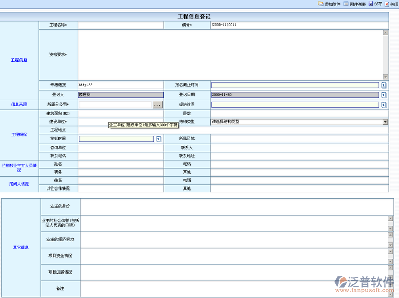The height and width of the screenshot is (298, 399).
Task: Open calendar picker for 提供时间
Action: coord(384,105)
